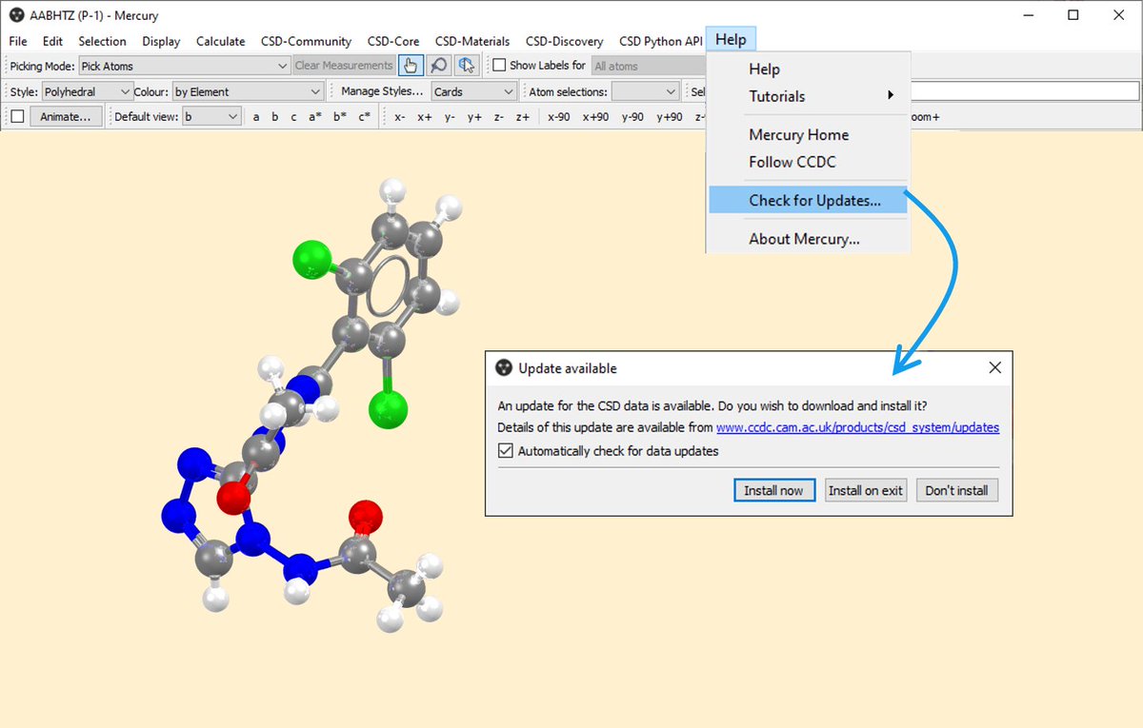View along the b axis
The image size is (1143, 728).
pyautogui.click(x=275, y=116)
